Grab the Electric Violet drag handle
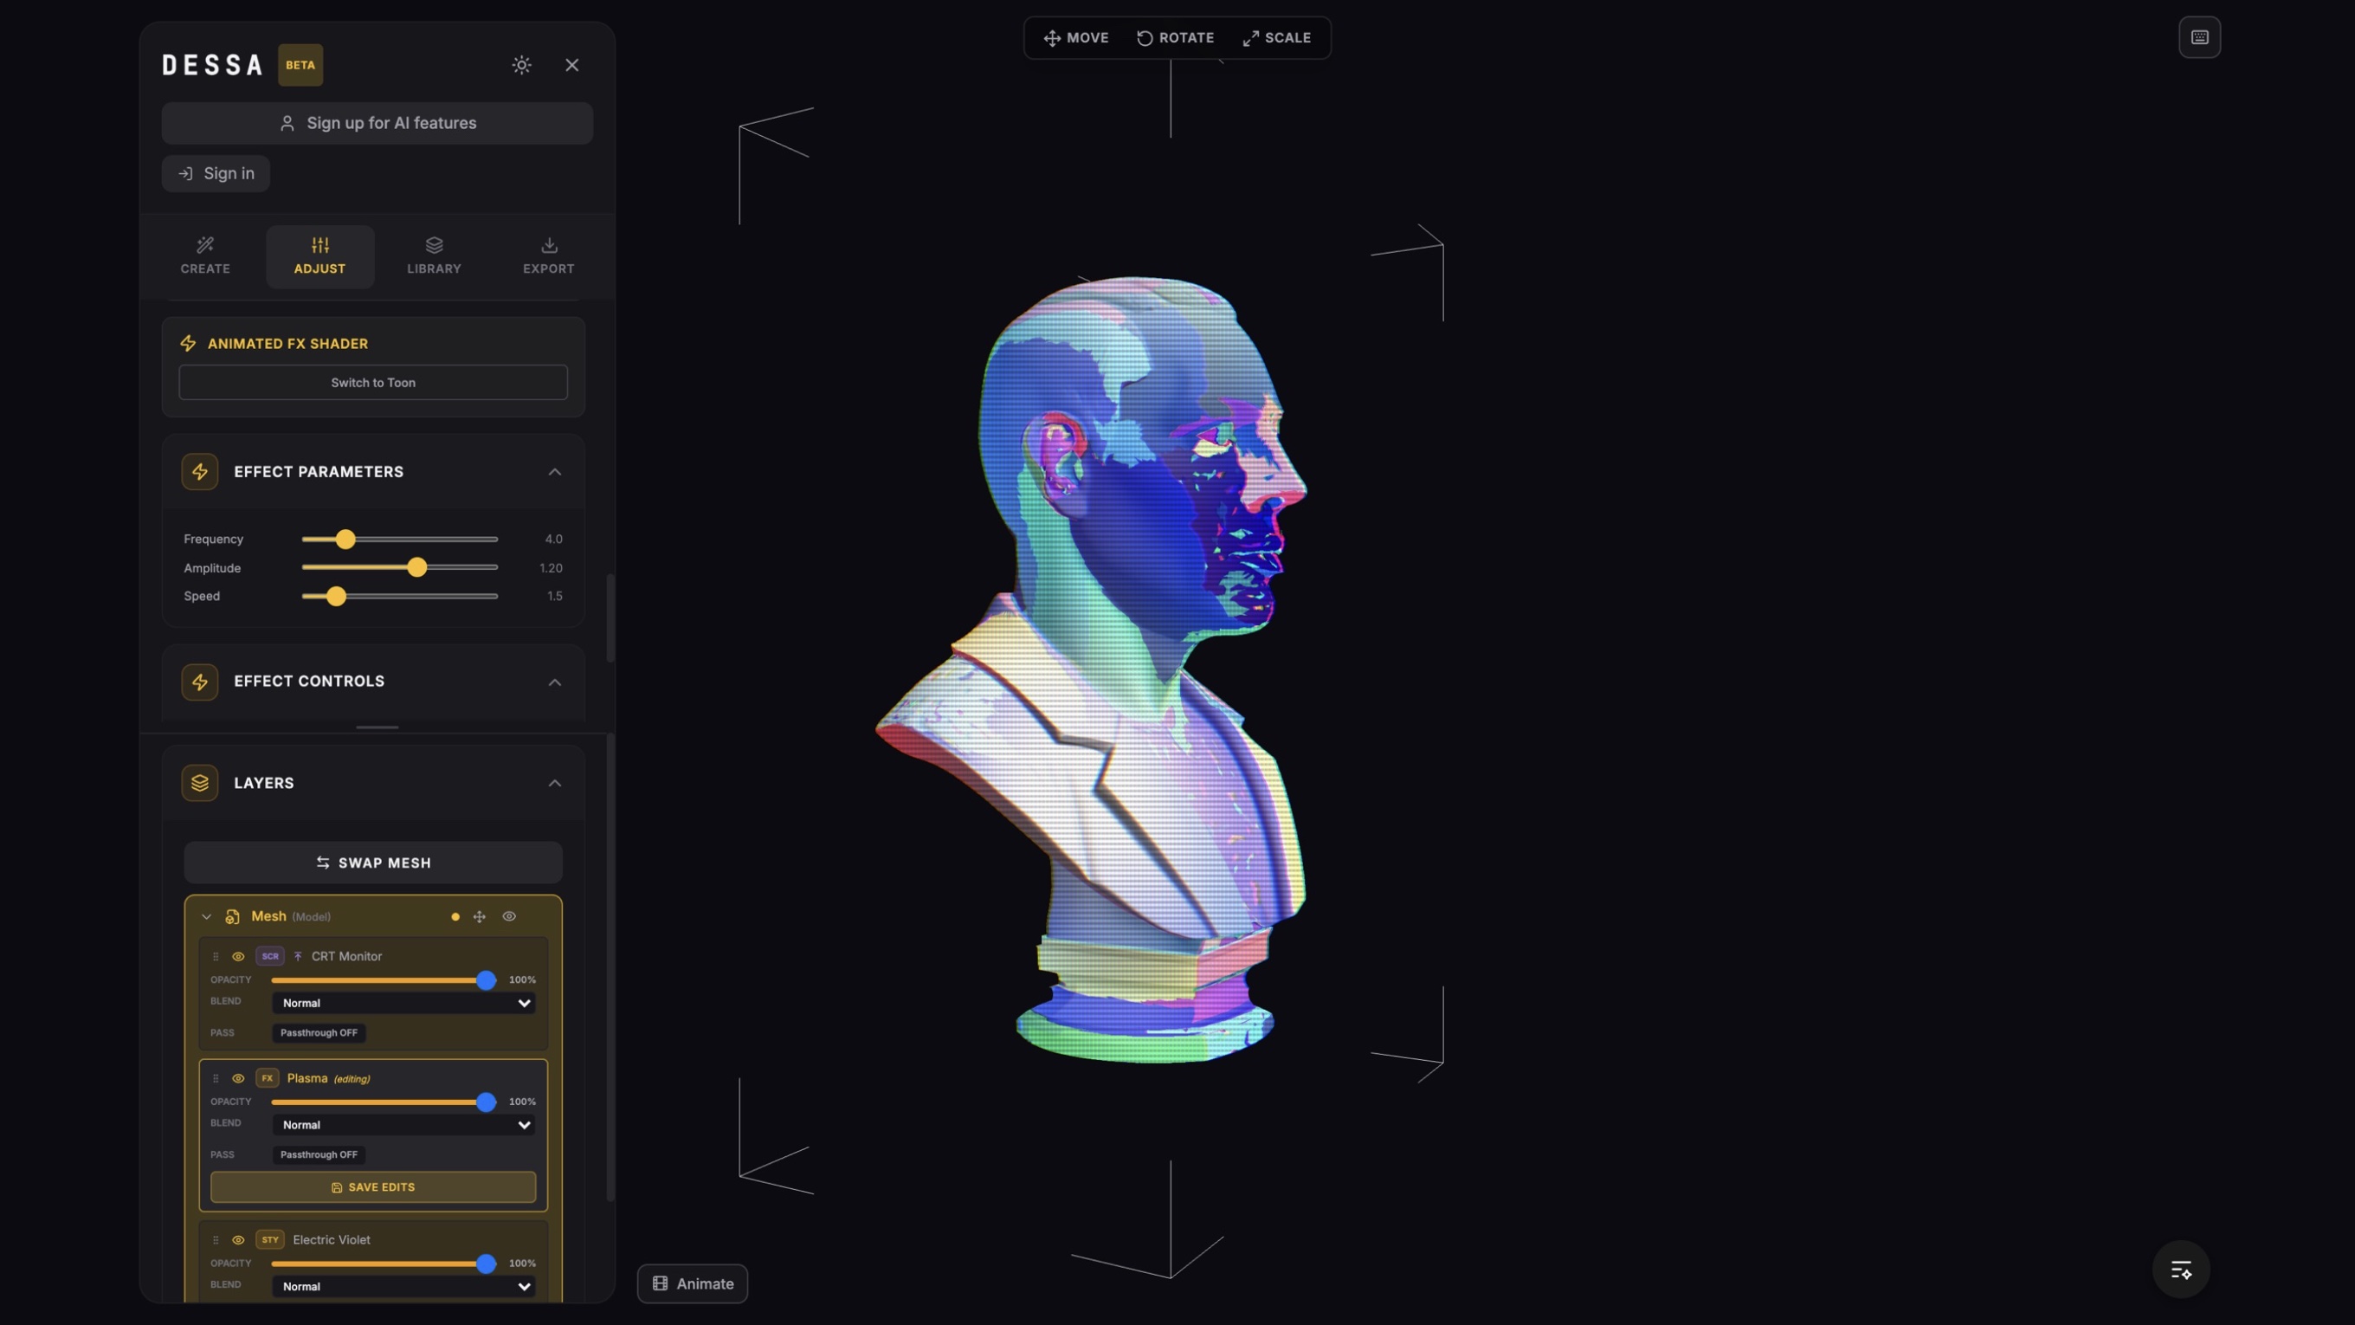2355x1325 pixels. click(216, 1241)
